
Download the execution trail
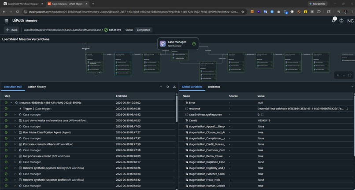click(174, 87)
